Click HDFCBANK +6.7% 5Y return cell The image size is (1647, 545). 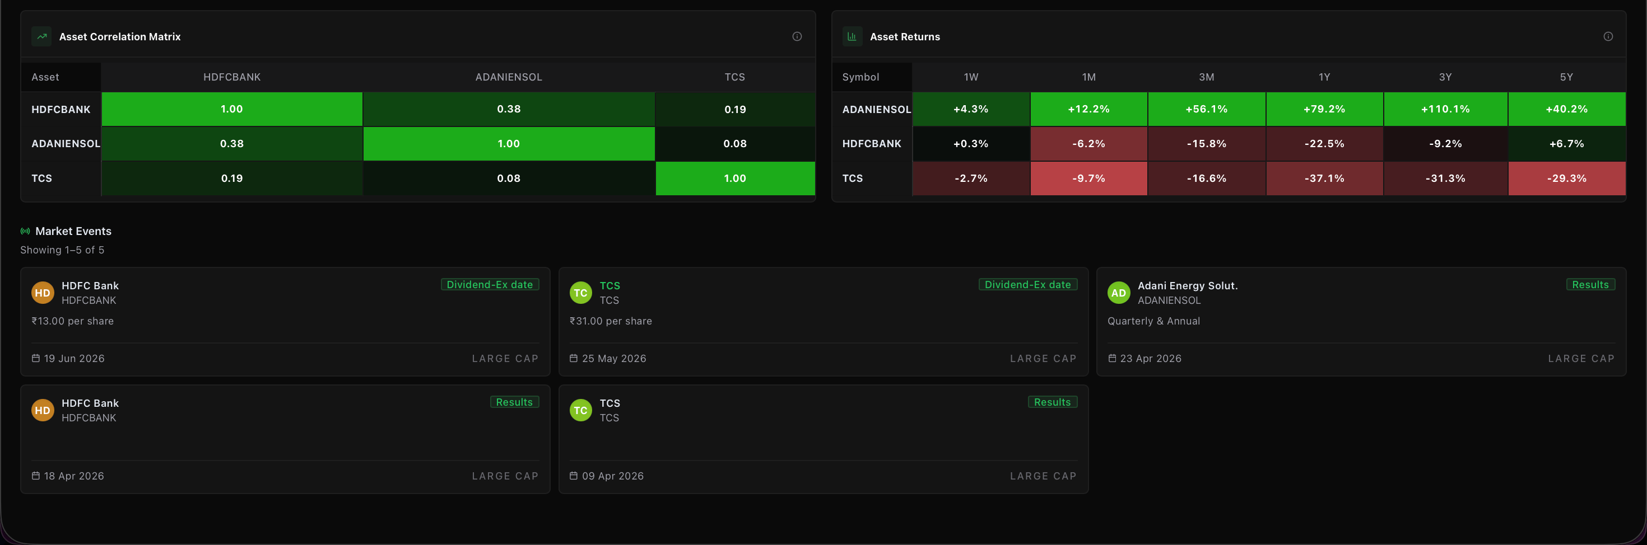tap(1566, 144)
